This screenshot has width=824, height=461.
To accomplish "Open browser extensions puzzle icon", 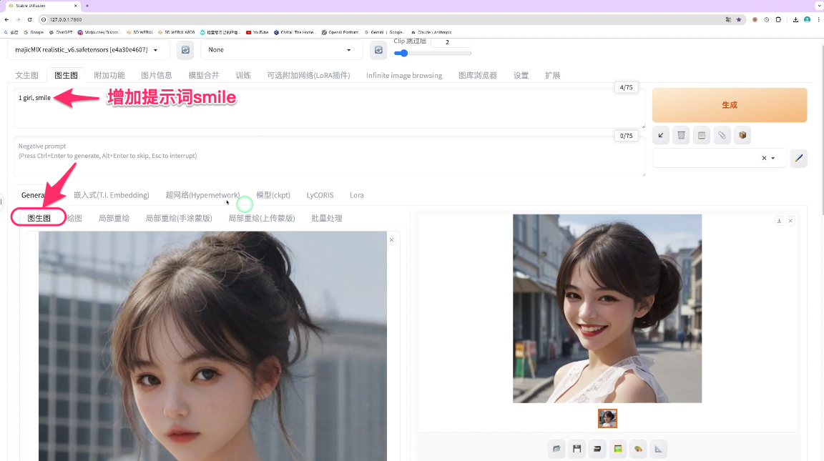I will coord(778,19).
